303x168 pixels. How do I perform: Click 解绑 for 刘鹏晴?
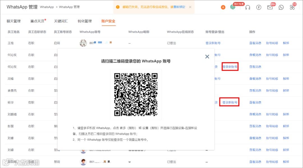pyautogui.click(x=286, y=114)
